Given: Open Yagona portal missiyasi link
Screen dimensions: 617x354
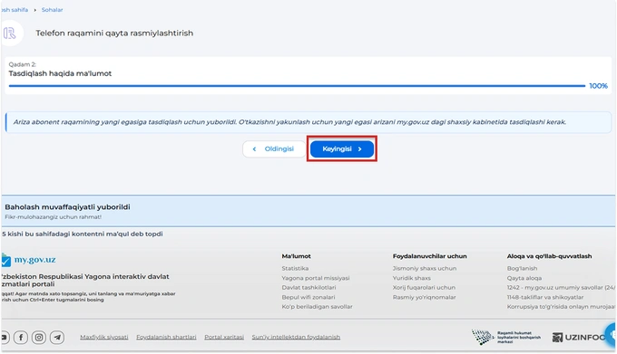Looking at the screenshot, I should tap(316, 278).
